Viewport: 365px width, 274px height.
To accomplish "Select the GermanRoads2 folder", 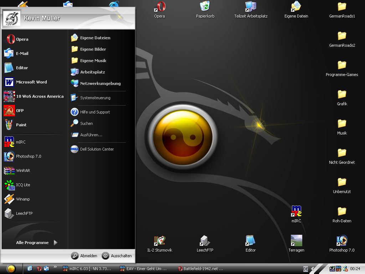I will [x=342, y=39].
